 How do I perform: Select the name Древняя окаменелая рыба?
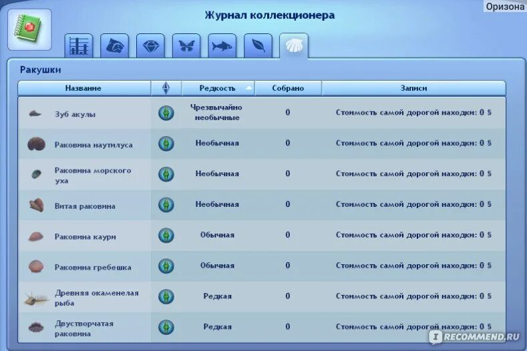(96, 298)
